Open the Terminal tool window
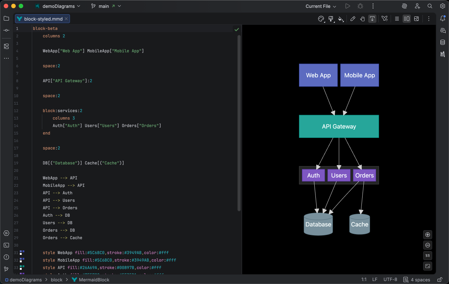The height and width of the screenshot is (284, 449). pyautogui.click(x=6, y=245)
